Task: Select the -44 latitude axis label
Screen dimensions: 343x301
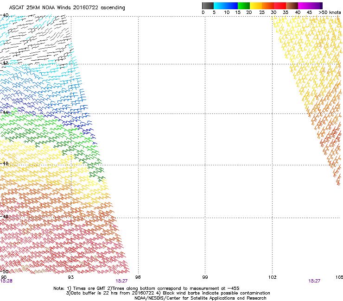Action: click(x=4, y=113)
